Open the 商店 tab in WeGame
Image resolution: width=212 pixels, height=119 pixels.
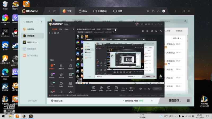[x=83, y=11]
